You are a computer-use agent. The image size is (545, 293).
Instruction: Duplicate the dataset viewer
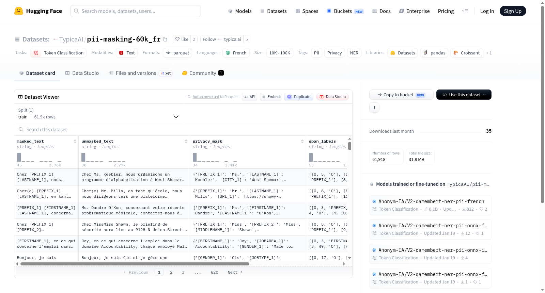299,97
